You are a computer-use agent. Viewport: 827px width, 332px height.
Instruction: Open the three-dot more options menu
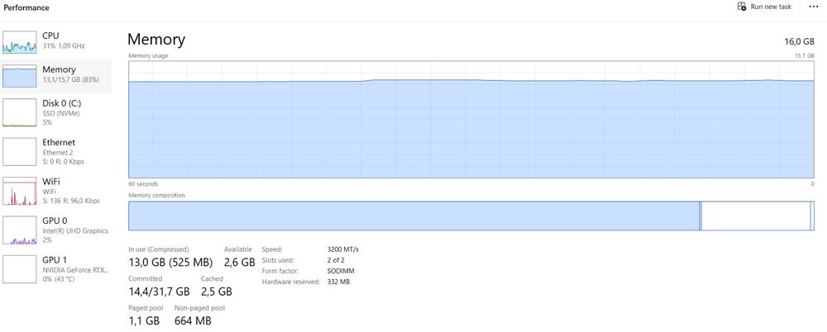tap(813, 7)
